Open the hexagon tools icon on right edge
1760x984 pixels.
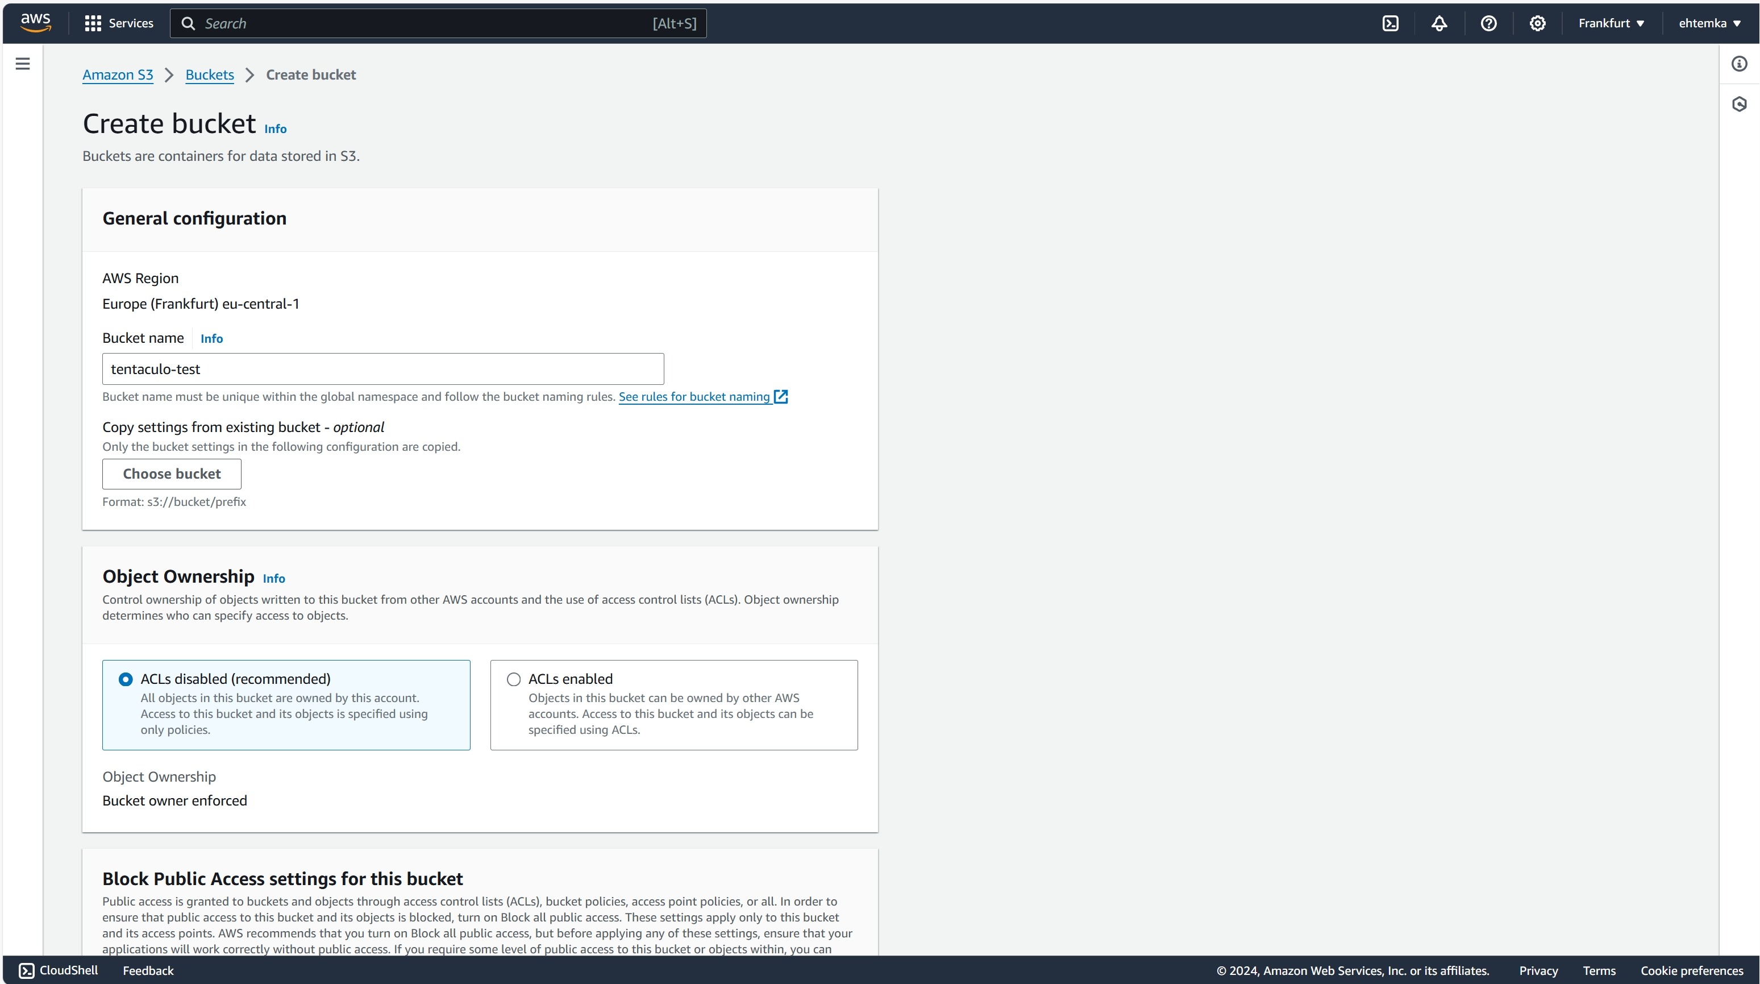1740,104
